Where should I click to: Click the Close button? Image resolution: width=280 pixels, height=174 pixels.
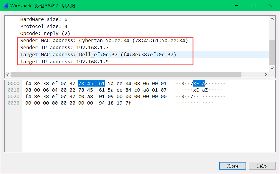click(233, 166)
